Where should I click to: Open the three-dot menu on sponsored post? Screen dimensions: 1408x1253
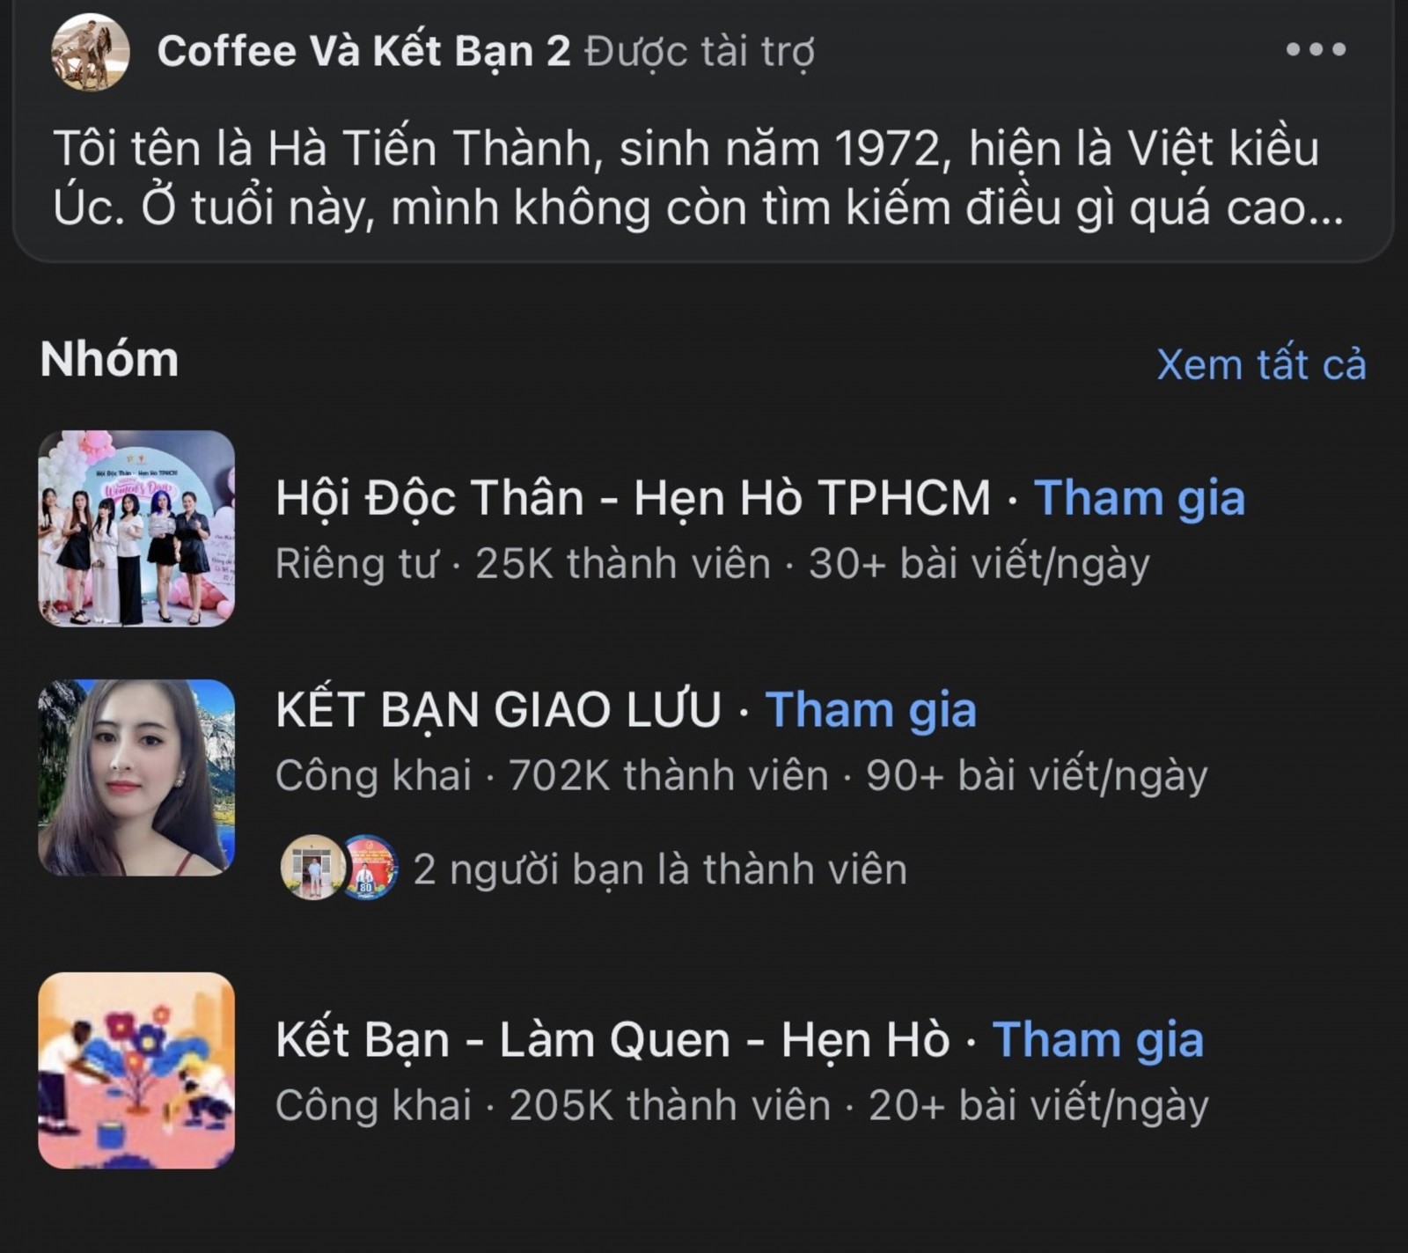[x=1316, y=49]
